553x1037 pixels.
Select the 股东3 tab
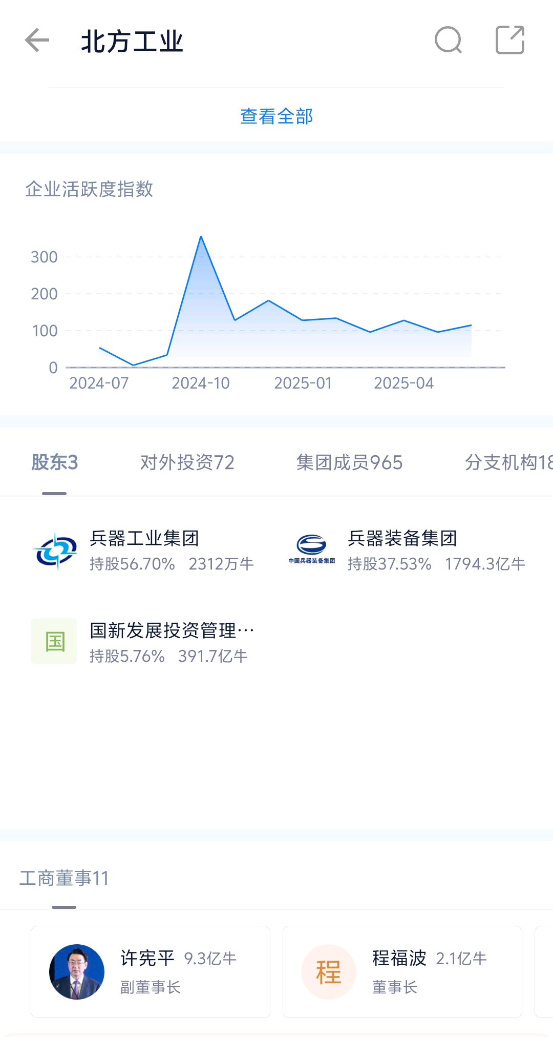click(x=54, y=462)
